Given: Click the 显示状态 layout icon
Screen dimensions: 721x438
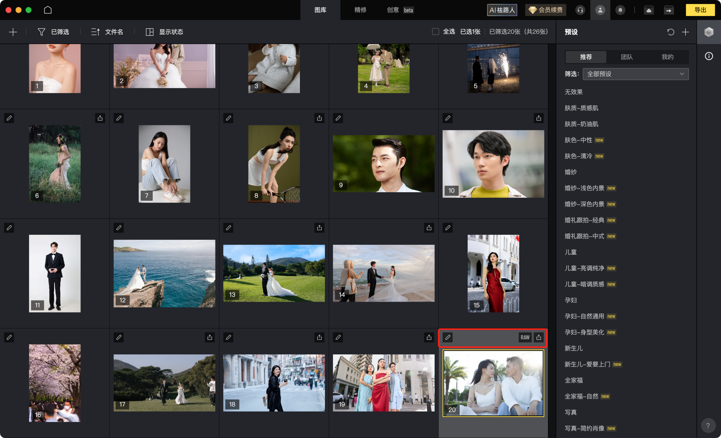Looking at the screenshot, I should [x=150, y=32].
